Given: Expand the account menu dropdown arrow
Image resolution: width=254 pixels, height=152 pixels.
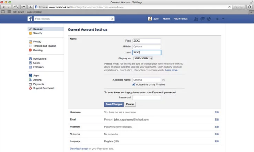Looking at the screenshot, I should pos(223,19).
